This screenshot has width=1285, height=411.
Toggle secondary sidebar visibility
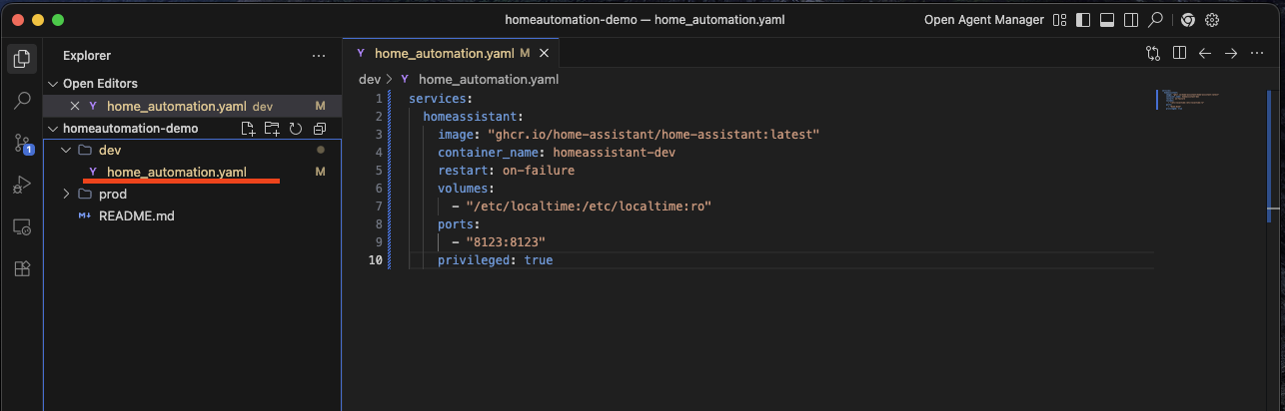tap(1131, 20)
